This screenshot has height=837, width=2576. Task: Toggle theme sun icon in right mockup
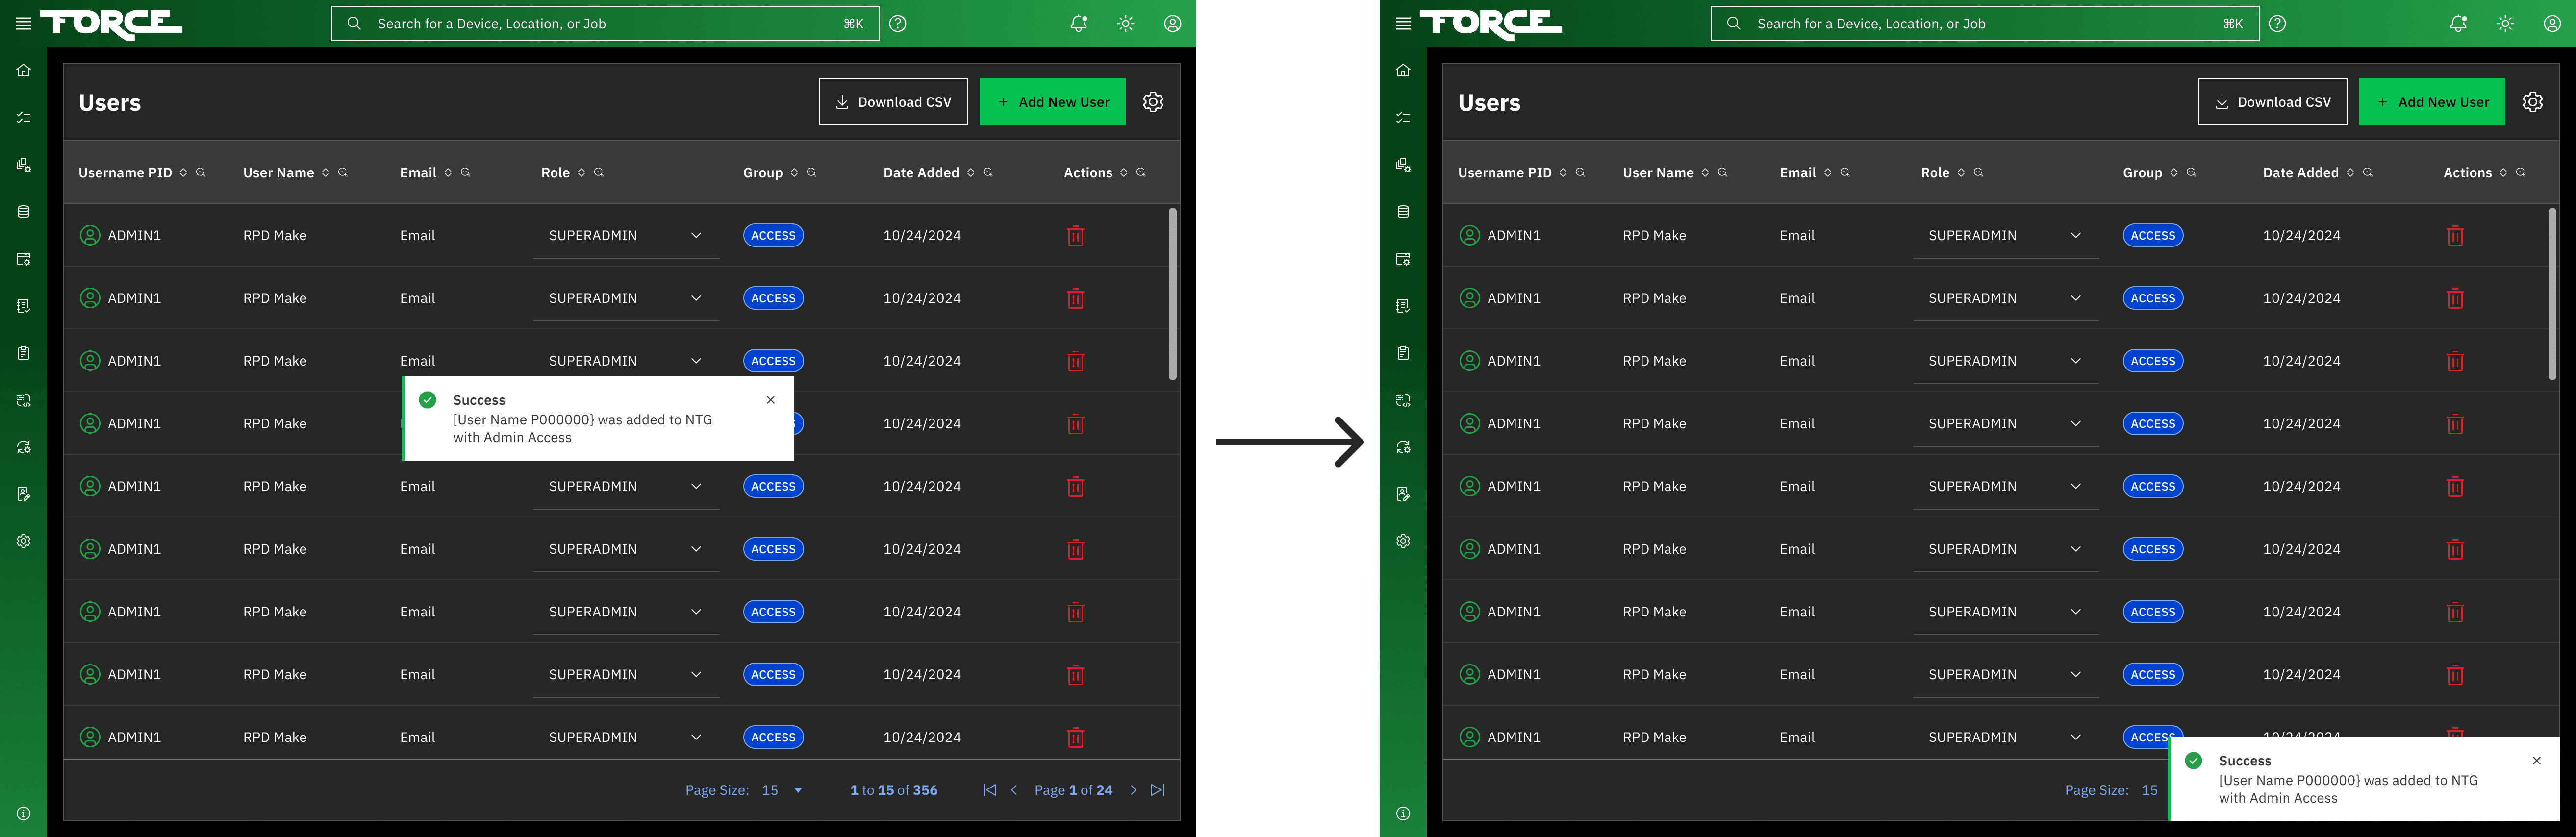[x=2504, y=23]
